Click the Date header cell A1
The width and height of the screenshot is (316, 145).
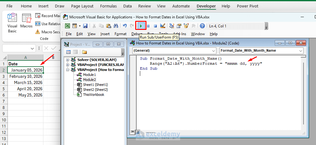(25, 64)
